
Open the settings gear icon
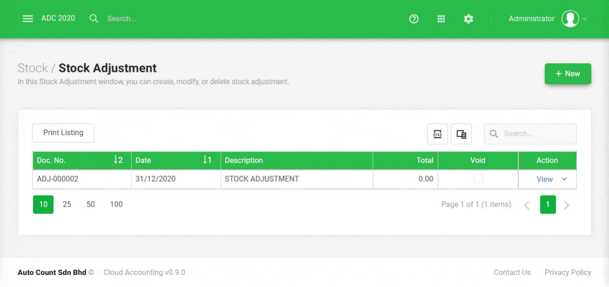[468, 19]
